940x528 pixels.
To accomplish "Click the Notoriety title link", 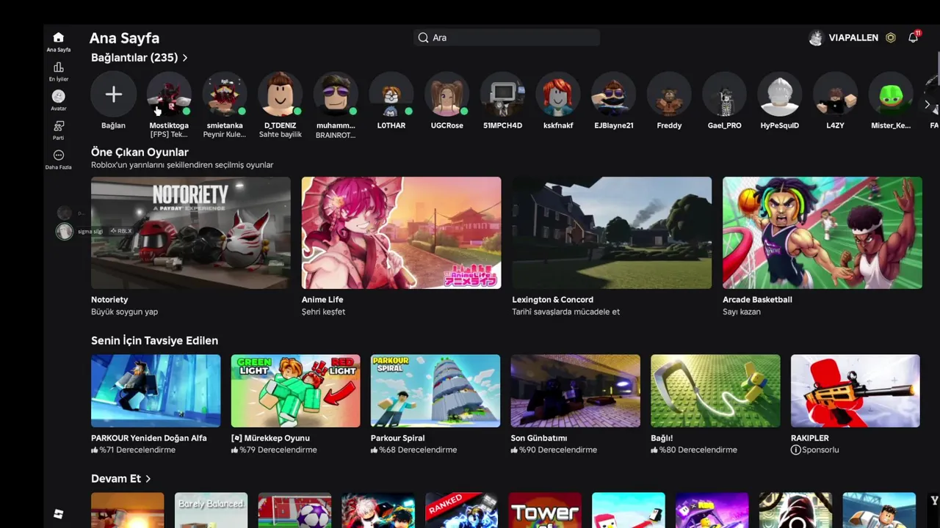I will pos(109,299).
